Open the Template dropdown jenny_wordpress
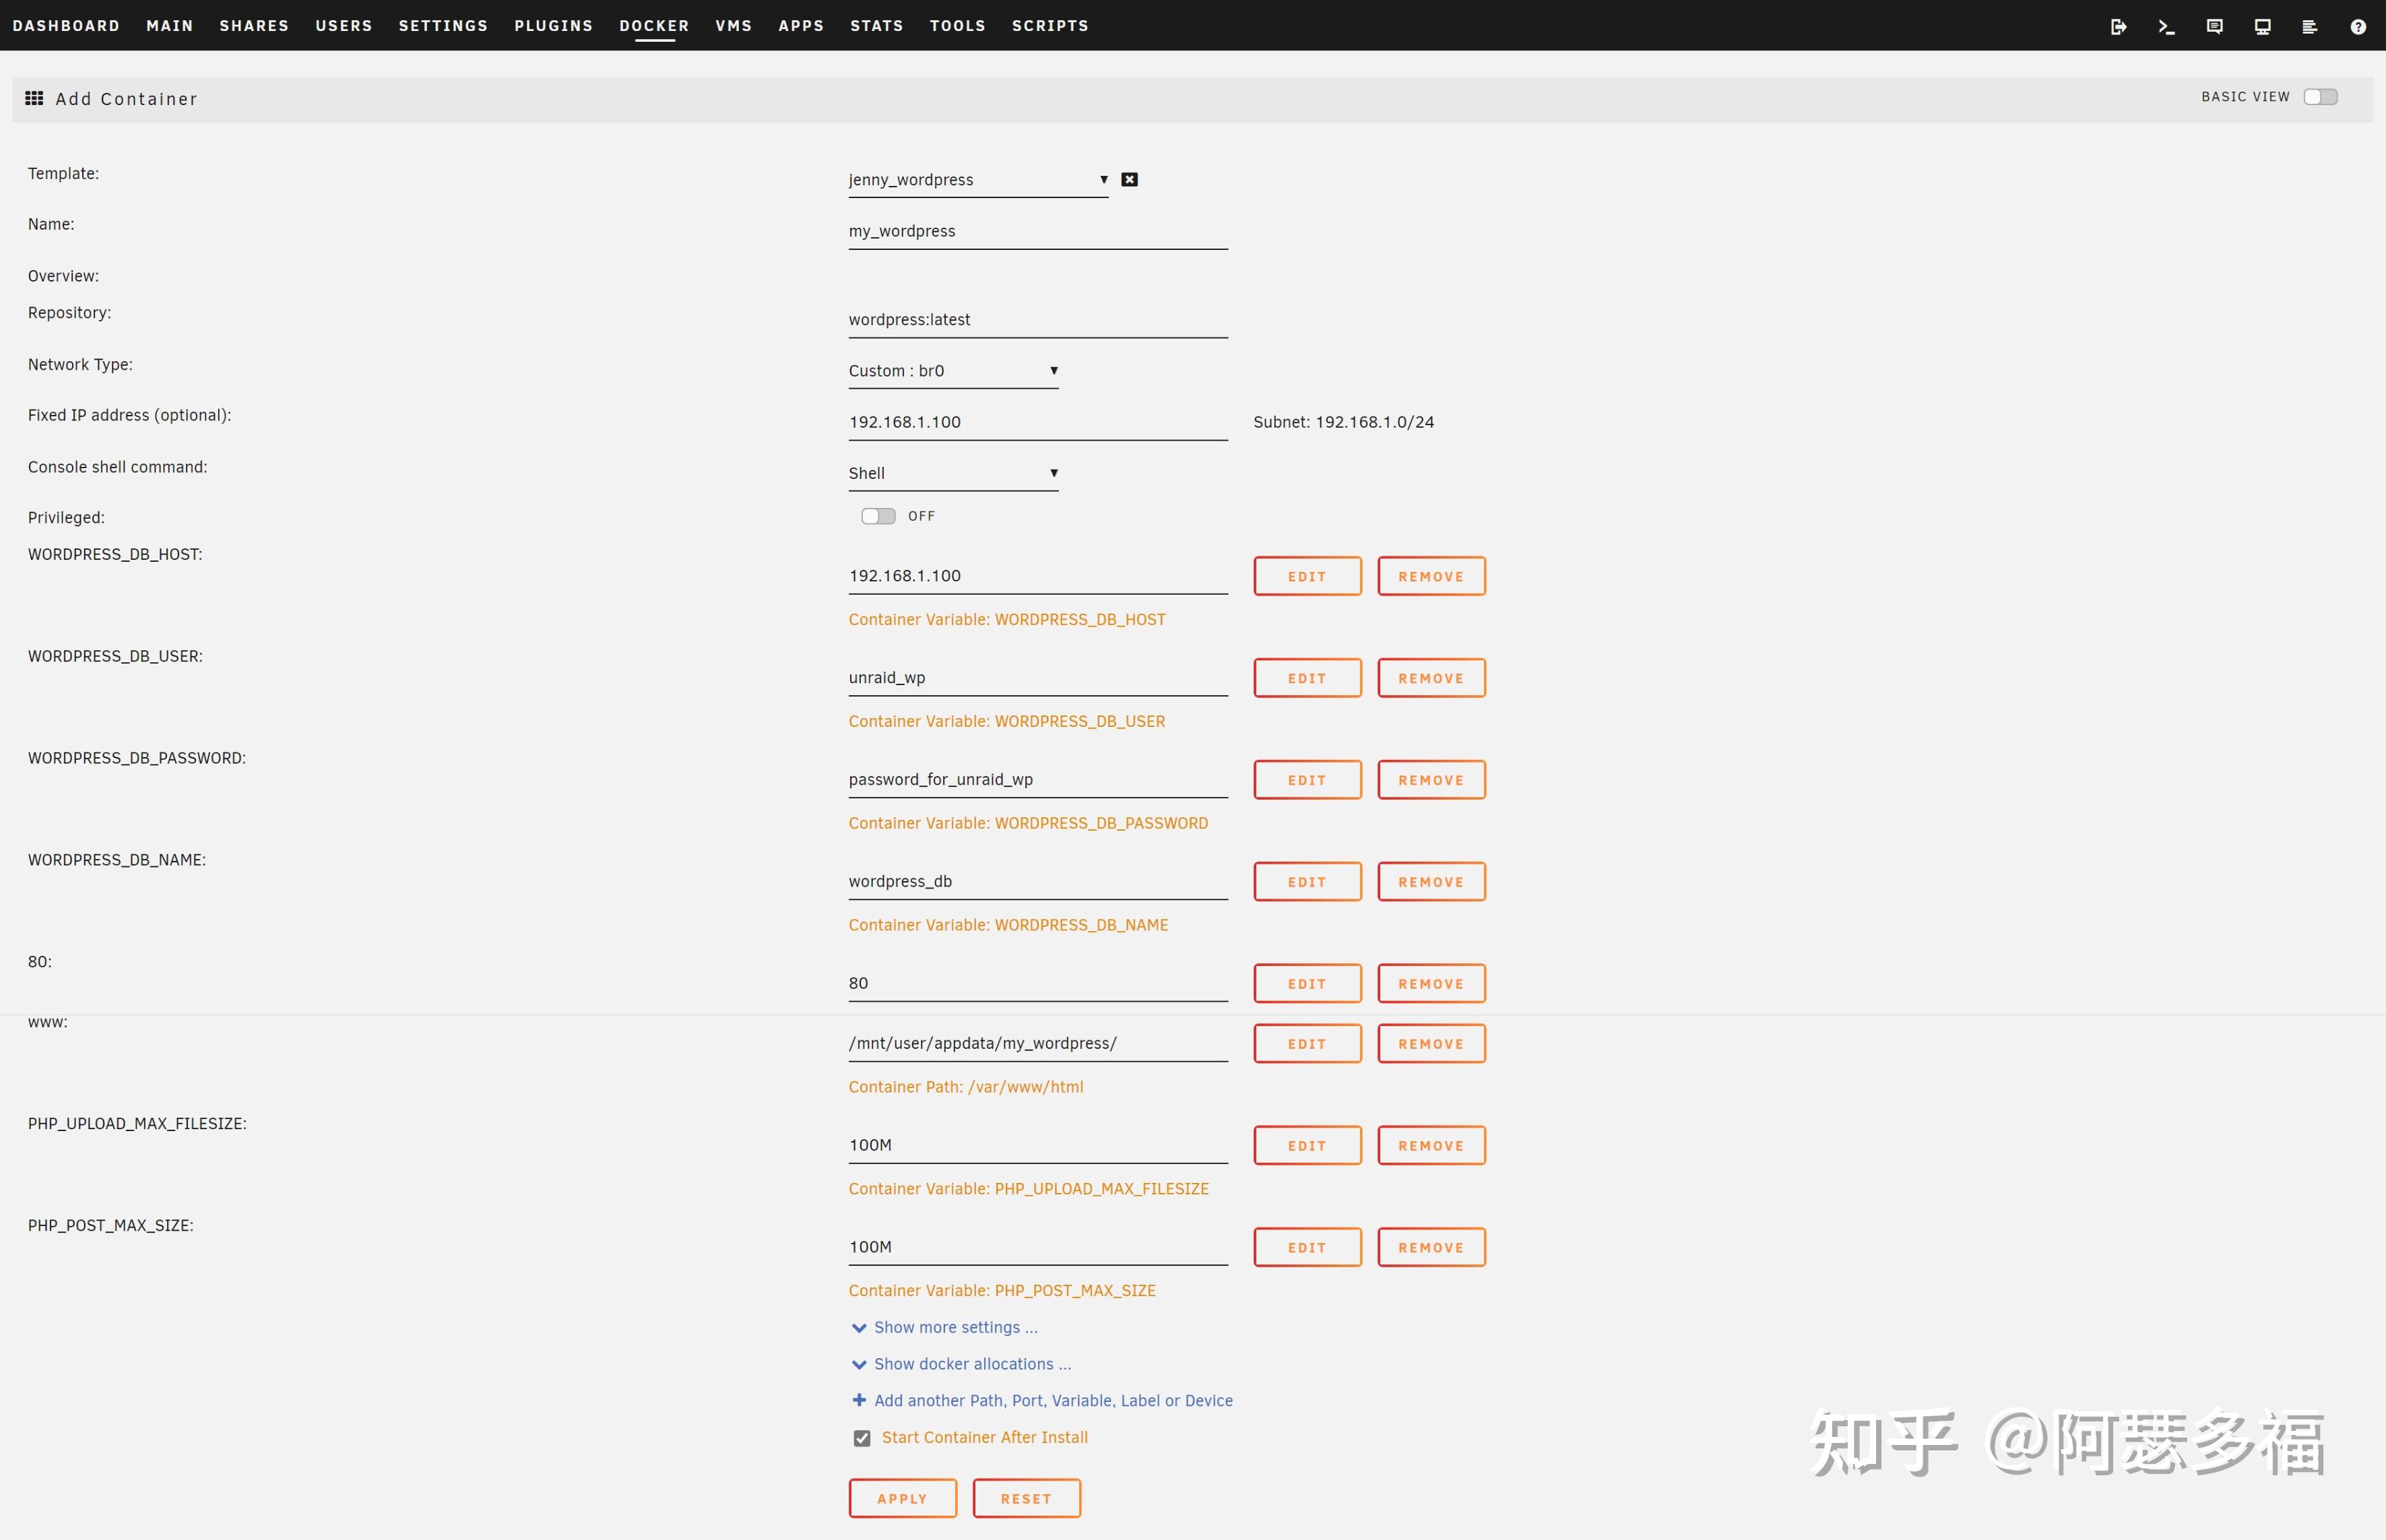The width and height of the screenshot is (2386, 1540). point(978,180)
